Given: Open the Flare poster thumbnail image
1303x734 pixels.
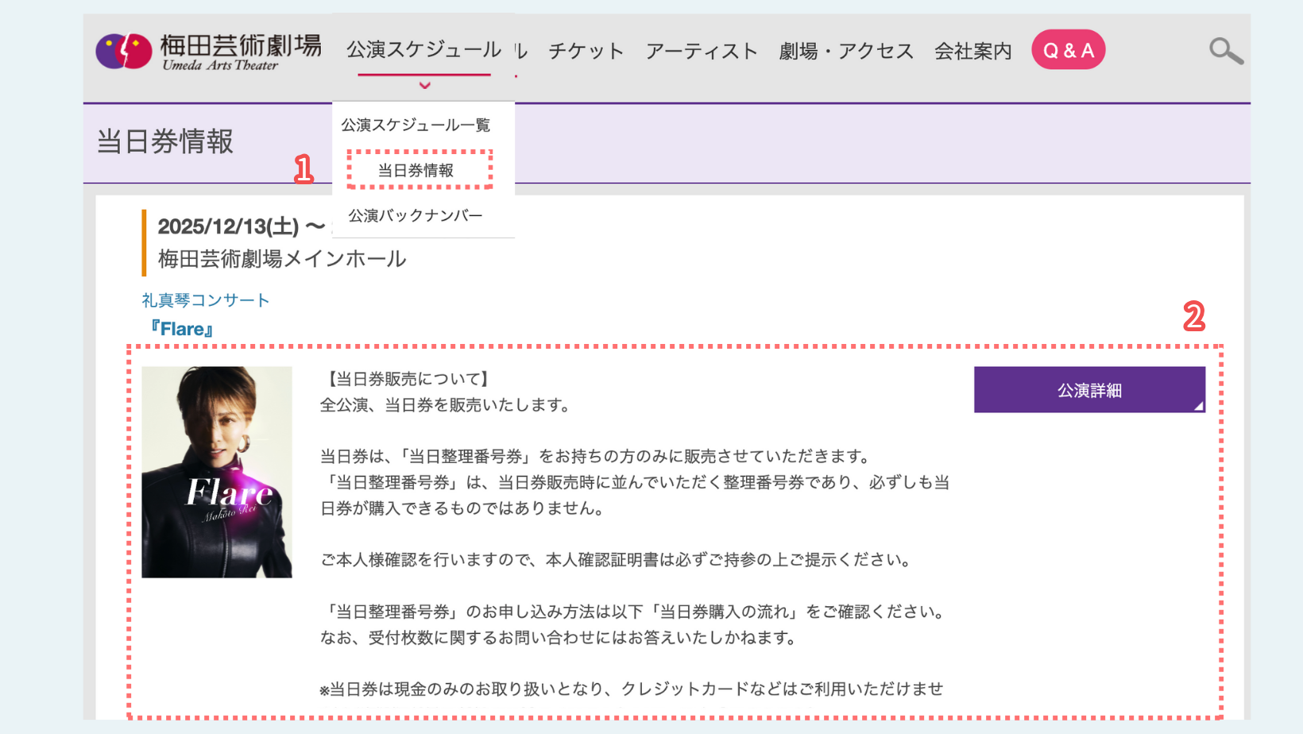Looking at the screenshot, I should [217, 472].
